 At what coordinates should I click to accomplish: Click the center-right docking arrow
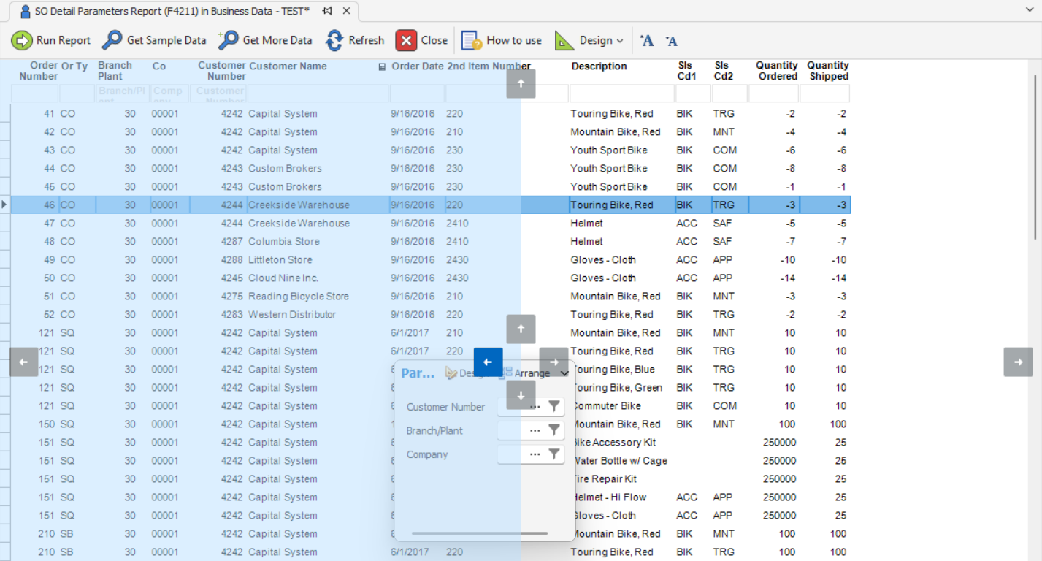(x=553, y=362)
